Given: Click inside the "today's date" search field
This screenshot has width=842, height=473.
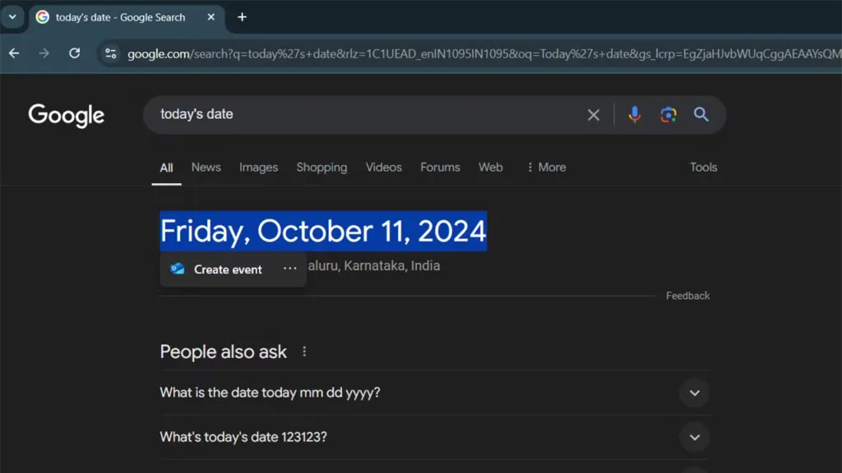Looking at the screenshot, I should (365, 114).
